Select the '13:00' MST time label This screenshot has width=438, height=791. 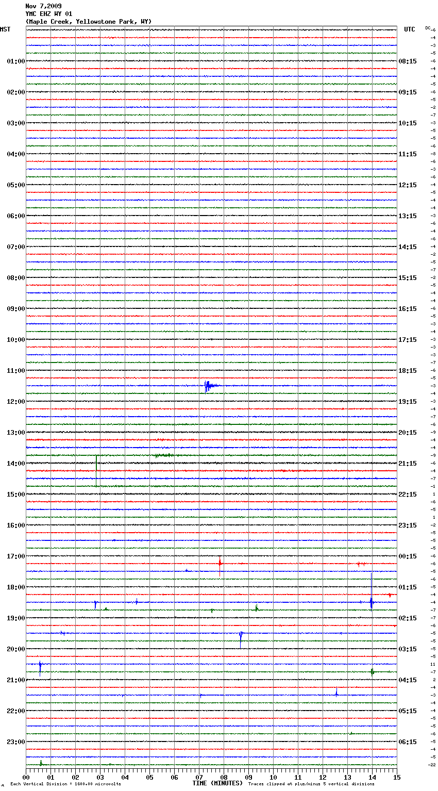point(16,433)
